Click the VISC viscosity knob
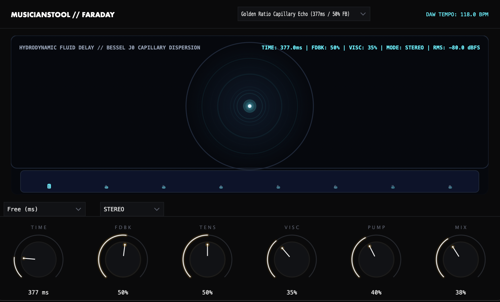500x302 pixels. pyautogui.click(x=292, y=259)
